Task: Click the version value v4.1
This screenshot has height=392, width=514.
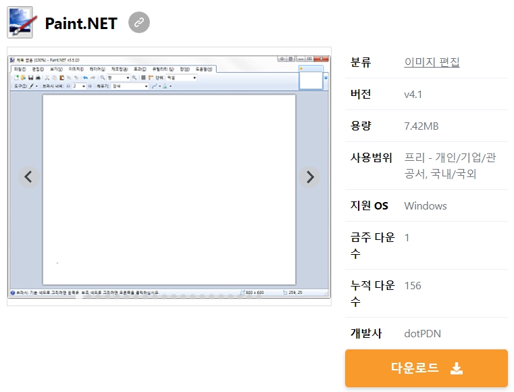Action: pos(413,95)
